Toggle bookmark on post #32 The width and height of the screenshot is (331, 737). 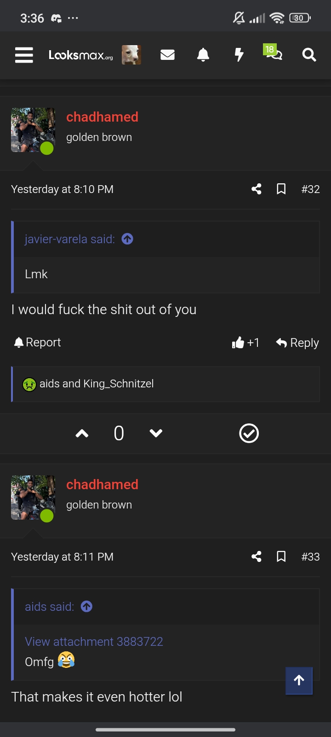(x=281, y=189)
